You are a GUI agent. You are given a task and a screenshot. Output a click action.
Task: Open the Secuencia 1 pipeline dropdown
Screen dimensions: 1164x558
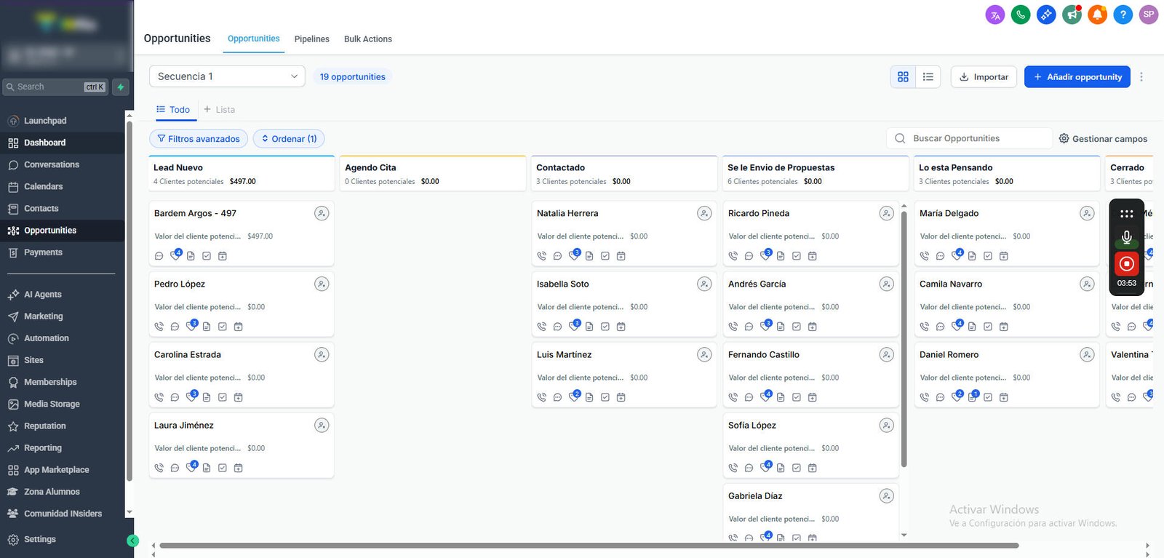click(227, 76)
